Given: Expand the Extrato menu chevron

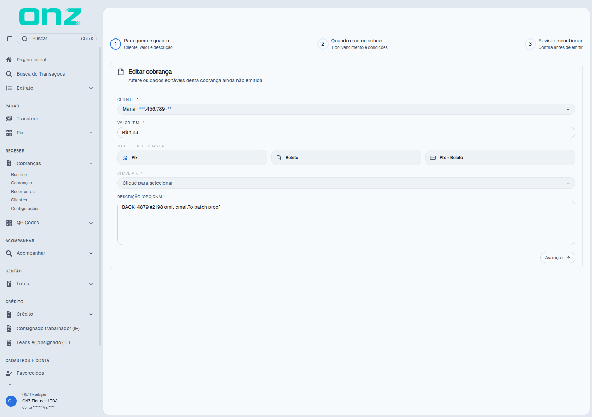Looking at the screenshot, I should coord(91,88).
